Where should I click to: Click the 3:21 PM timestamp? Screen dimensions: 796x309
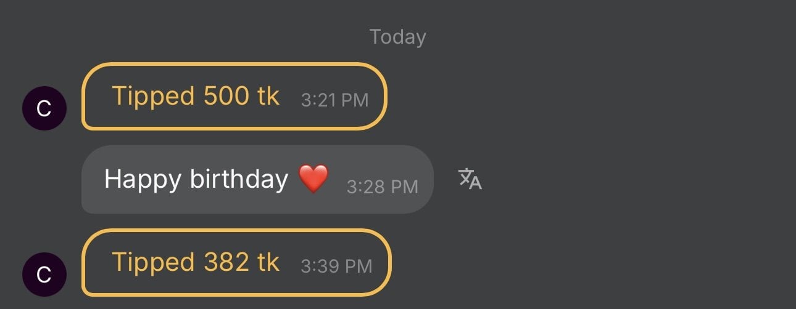click(334, 100)
